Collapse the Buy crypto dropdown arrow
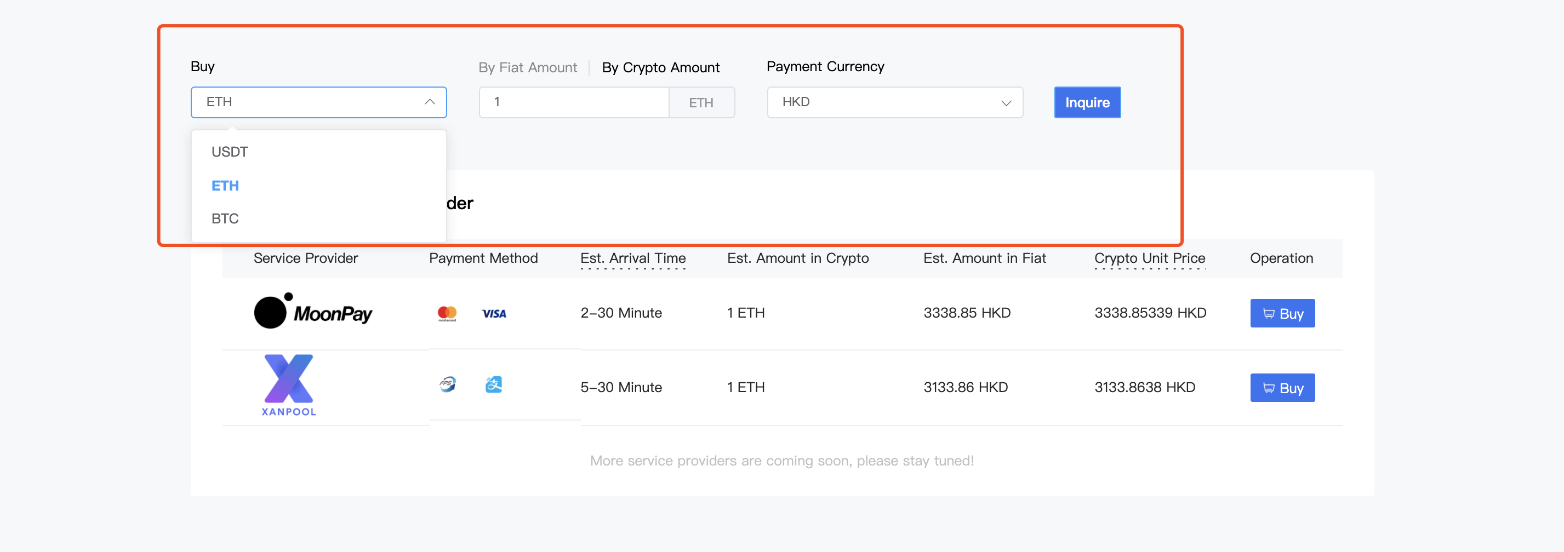Screen dimensions: 1564x552 click(430, 102)
